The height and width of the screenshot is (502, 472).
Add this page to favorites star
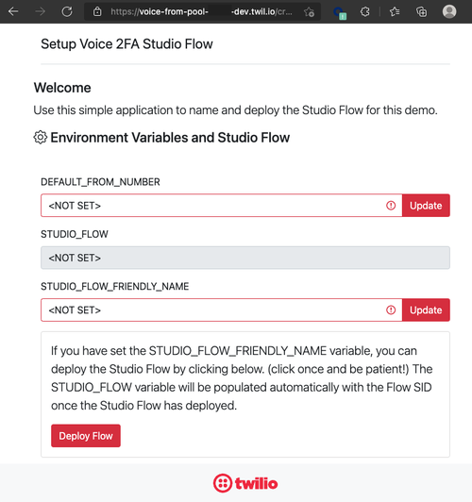click(x=309, y=12)
